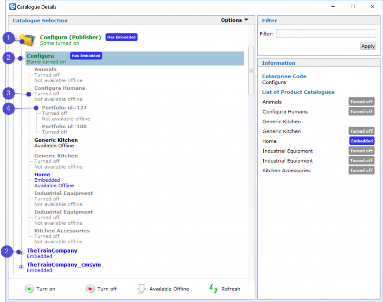Click Configura Humans in the Information list
The image size is (383, 302).
pyautogui.click(x=285, y=112)
